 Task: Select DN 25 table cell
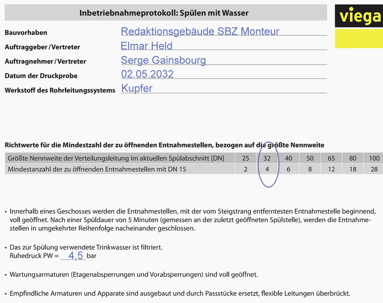pyautogui.click(x=246, y=158)
